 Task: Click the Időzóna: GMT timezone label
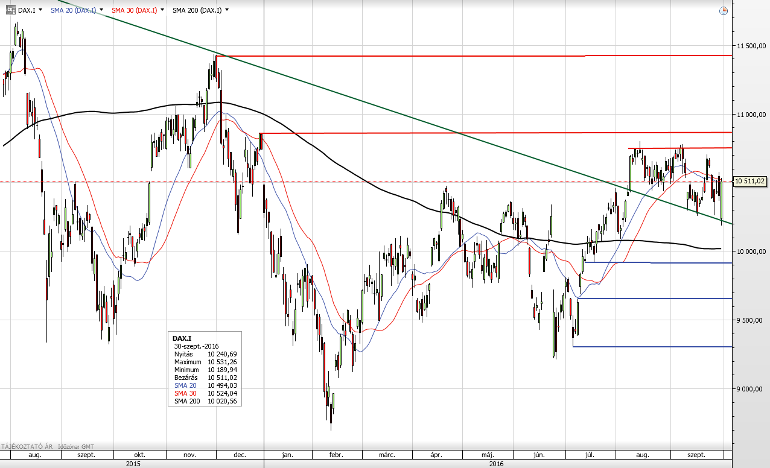pyautogui.click(x=75, y=447)
